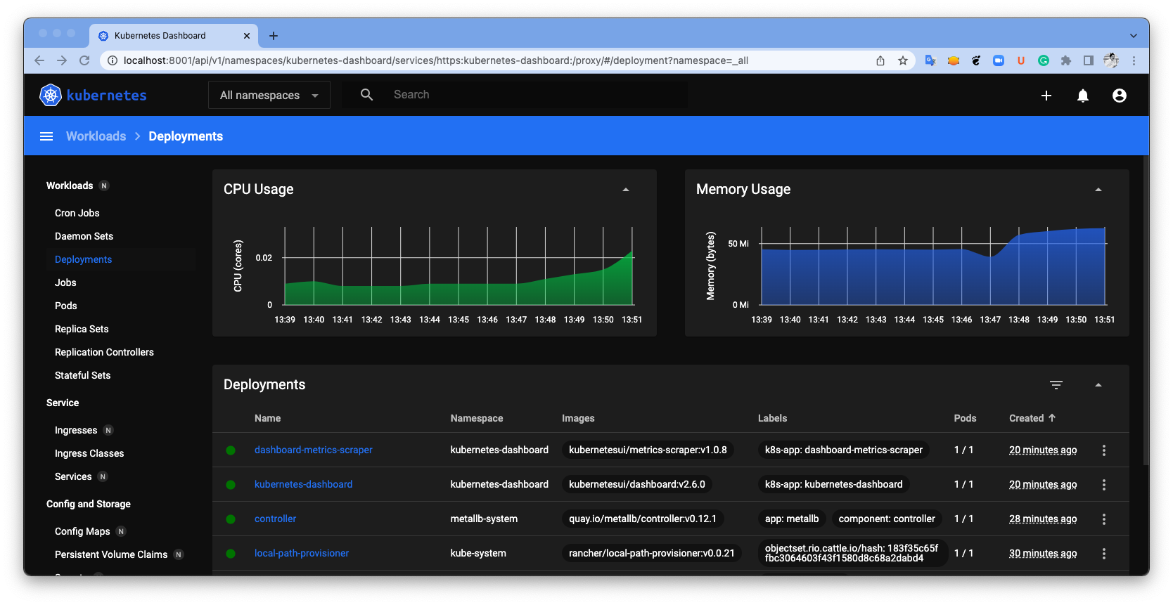Select Deployments in sidebar
The height and width of the screenshot is (605, 1173).
click(84, 259)
